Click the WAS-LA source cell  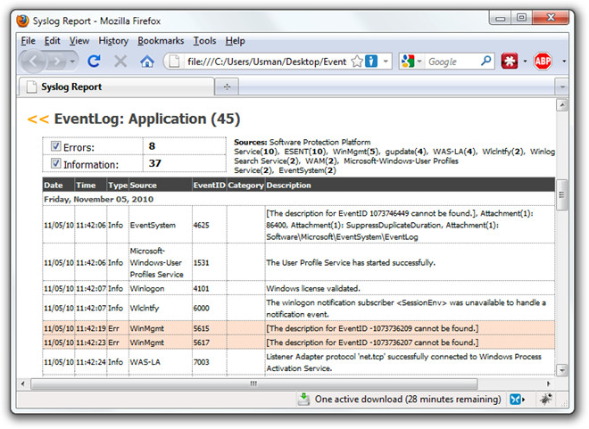(x=161, y=362)
